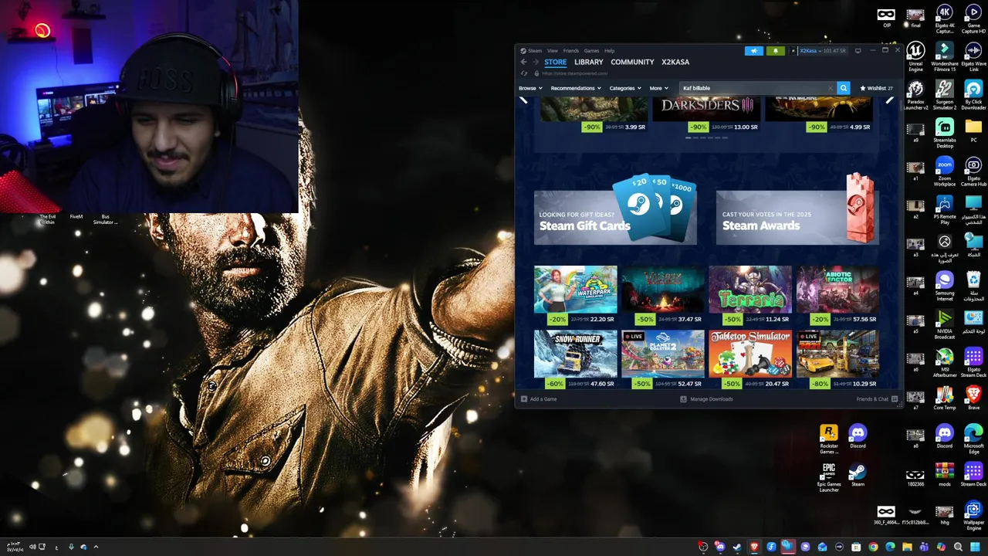Image resolution: width=988 pixels, height=556 pixels.
Task: Run the store search magnifier button
Action: point(843,88)
